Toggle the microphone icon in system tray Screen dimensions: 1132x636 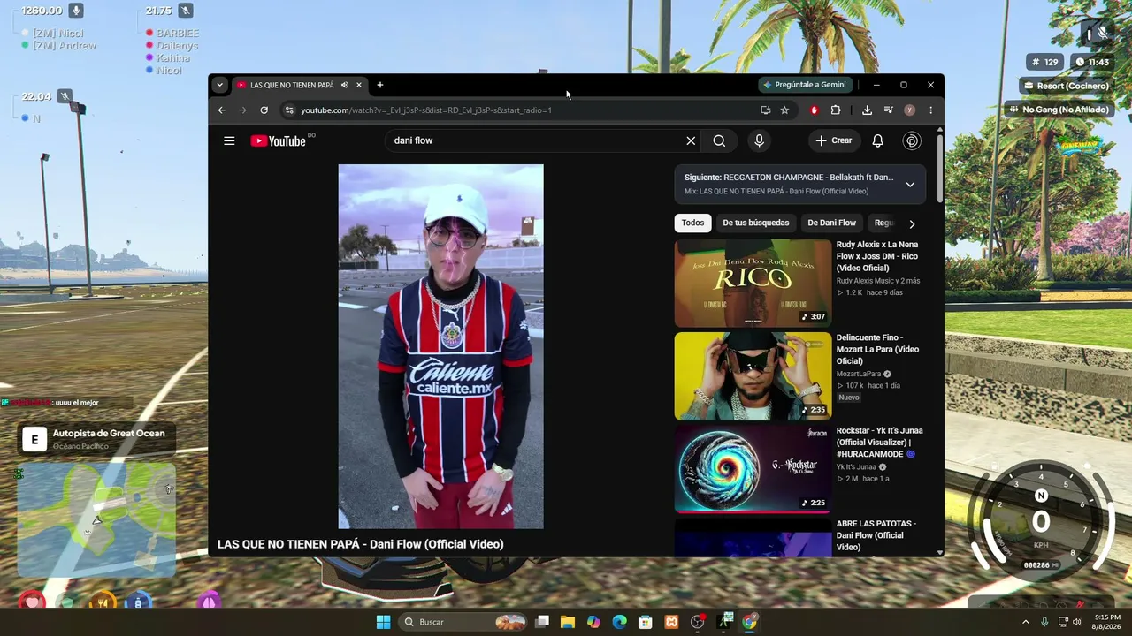tap(1044, 622)
